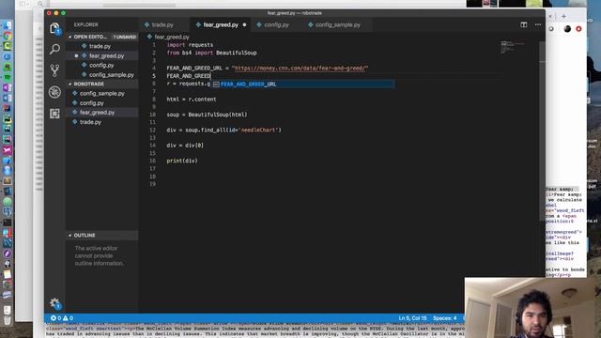Open the Manage gear menu
The height and width of the screenshot is (338, 601).
point(54,303)
